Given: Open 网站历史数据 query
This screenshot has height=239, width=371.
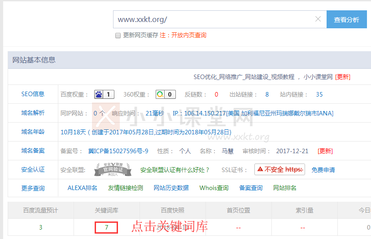Looking at the screenshot, I should click(x=171, y=188).
